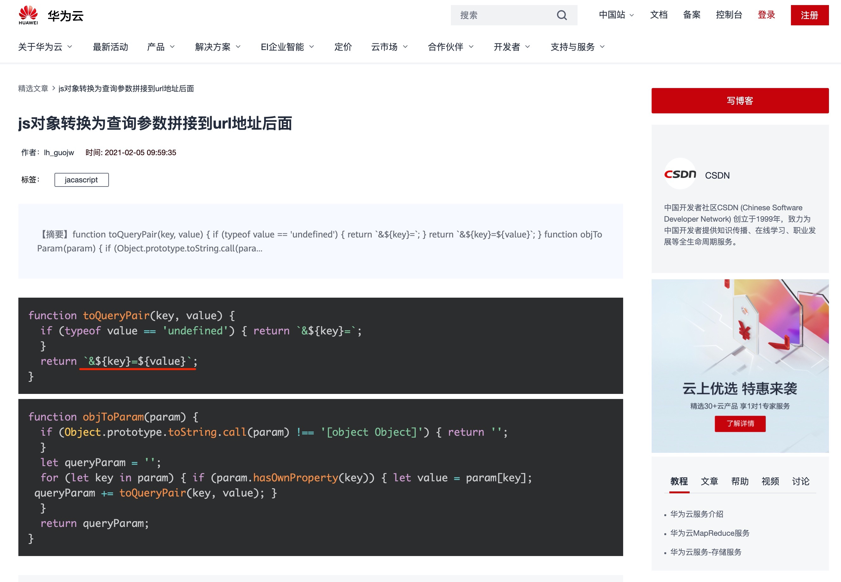Open the 华为云MapReduce服务 link
This screenshot has height=582, width=841.
709,533
